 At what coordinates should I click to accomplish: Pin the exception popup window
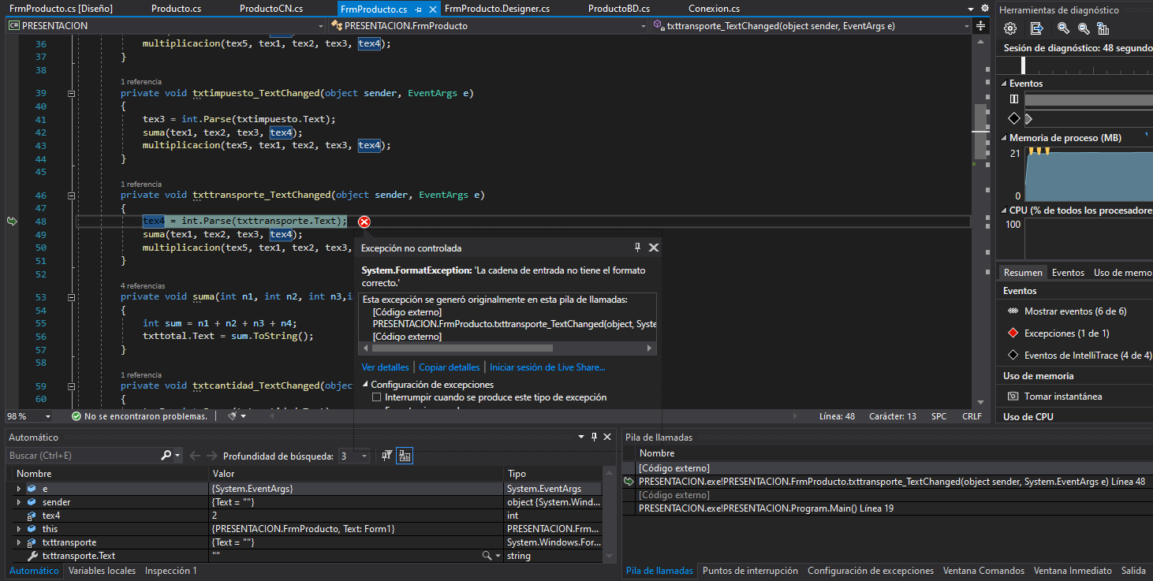pyautogui.click(x=637, y=248)
